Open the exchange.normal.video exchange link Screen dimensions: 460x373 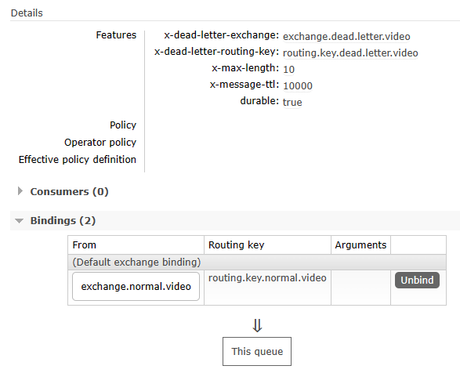click(136, 287)
